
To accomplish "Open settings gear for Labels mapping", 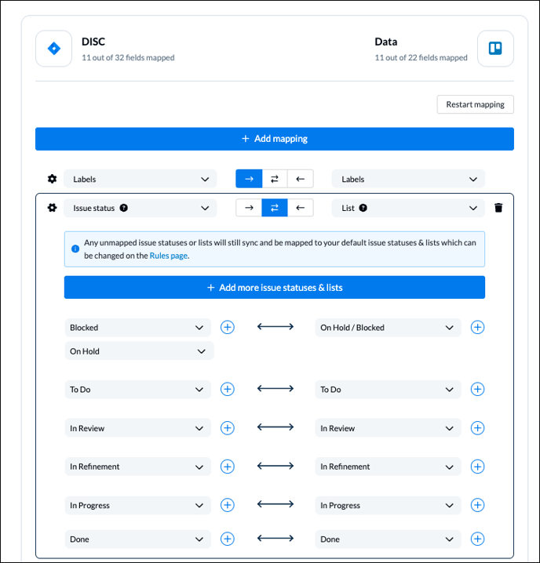I will click(52, 179).
